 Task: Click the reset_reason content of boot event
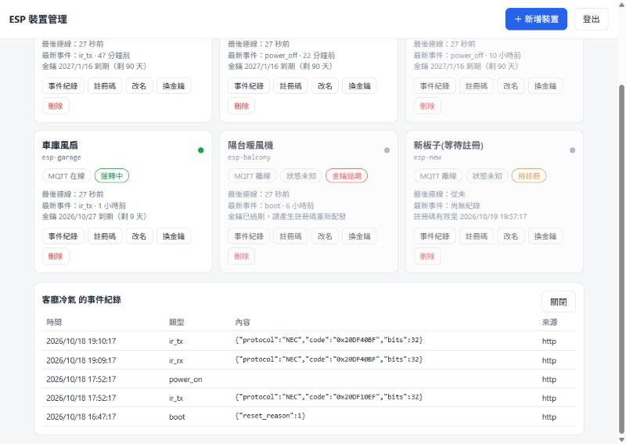(270, 416)
